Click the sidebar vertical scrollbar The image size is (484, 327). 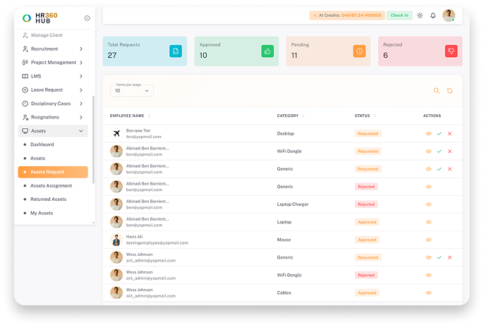click(94, 140)
